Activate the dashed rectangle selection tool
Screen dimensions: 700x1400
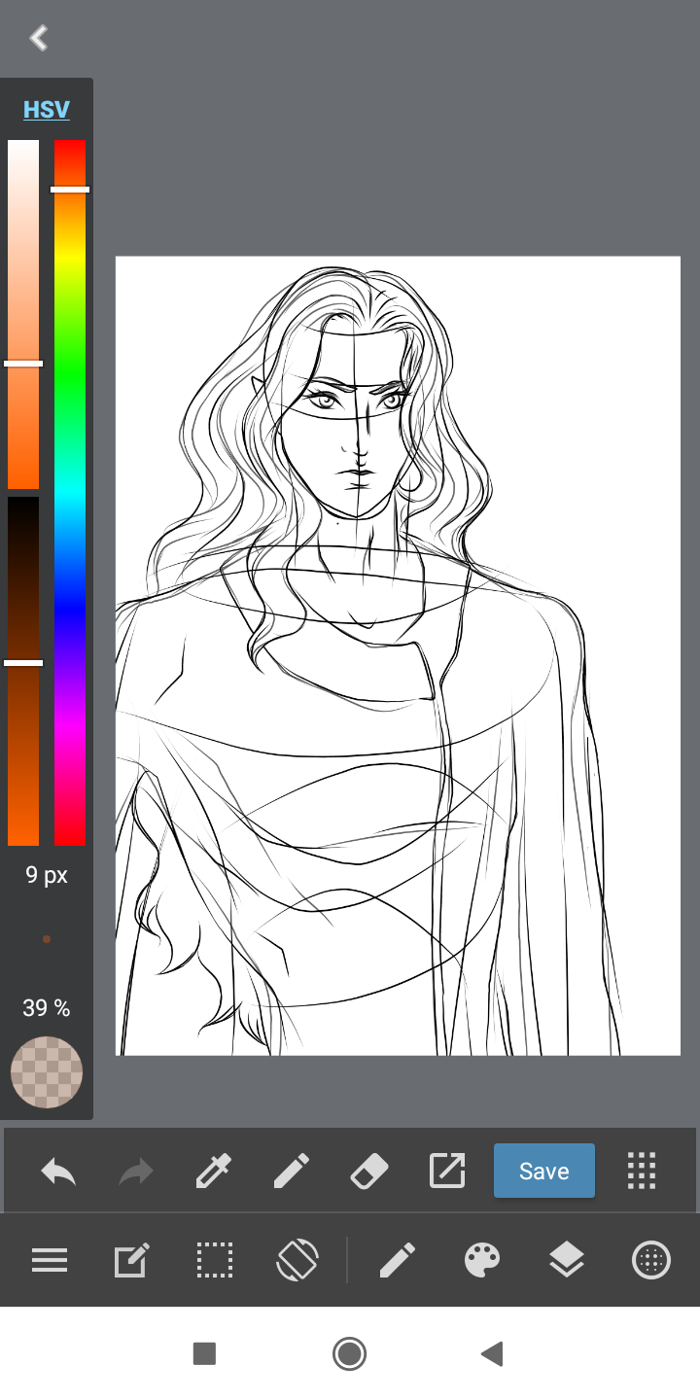pyautogui.click(x=214, y=1261)
